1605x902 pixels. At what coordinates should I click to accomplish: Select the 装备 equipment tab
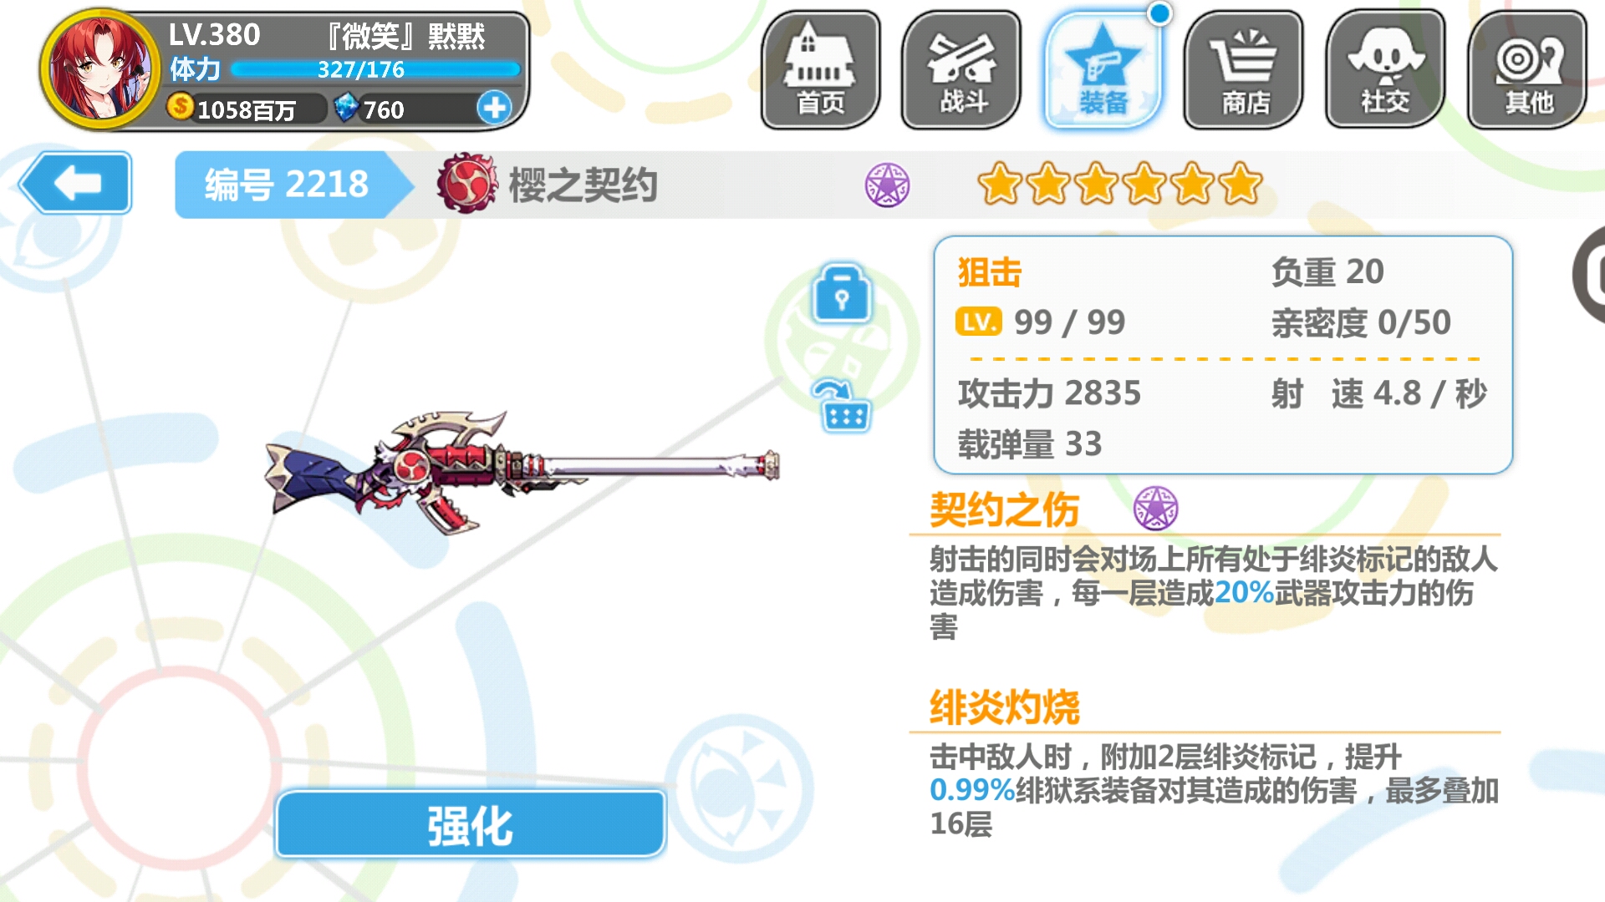[1103, 69]
